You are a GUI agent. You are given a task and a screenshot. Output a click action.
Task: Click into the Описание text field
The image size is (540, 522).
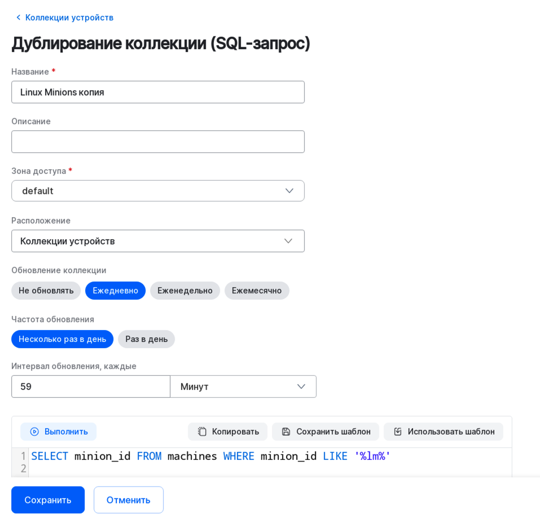pyautogui.click(x=158, y=142)
